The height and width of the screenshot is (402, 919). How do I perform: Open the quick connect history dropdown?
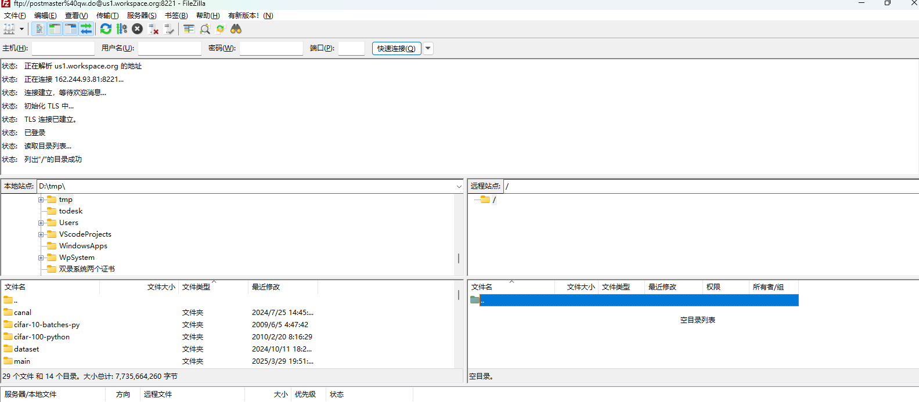click(428, 48)
